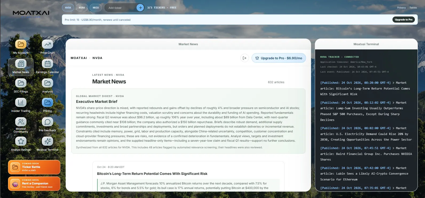Click terminal entry about Baird Financial Group
The width and height of the screenshot is (425, 198).
(x=366, y=154)
